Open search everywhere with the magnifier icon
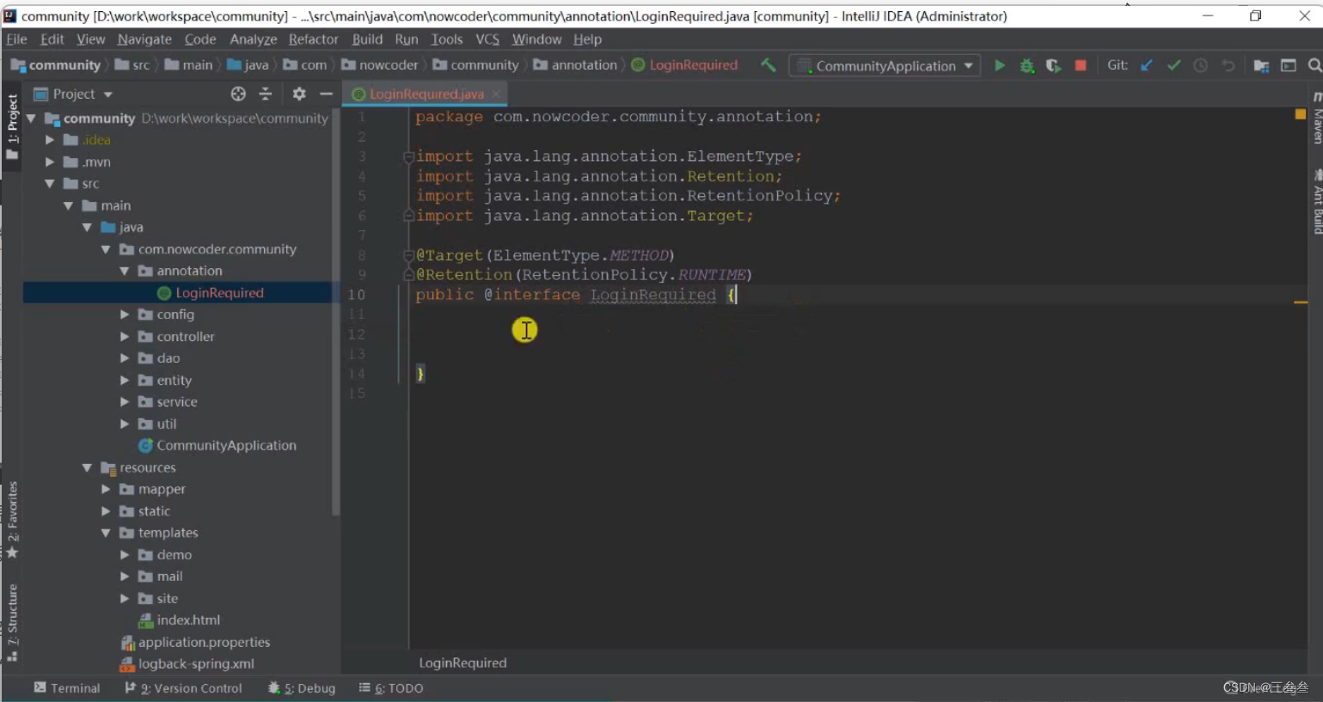 (1314, 64)
